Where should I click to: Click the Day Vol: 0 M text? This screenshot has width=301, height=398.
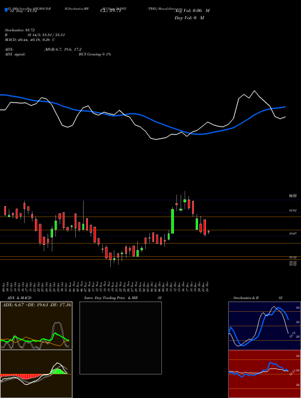[x=189, y=18]
